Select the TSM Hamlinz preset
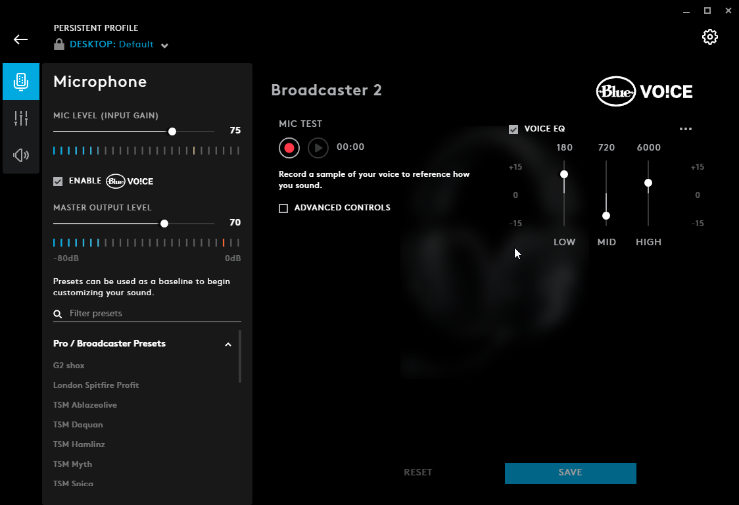Image resolution: width=739 pixels, height=505 pixels. (79, 445)
